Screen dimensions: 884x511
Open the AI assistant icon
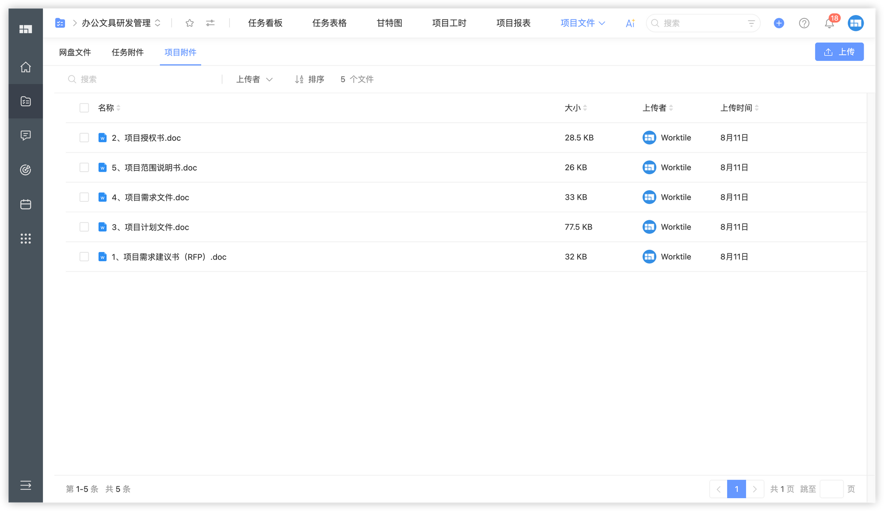629,23
